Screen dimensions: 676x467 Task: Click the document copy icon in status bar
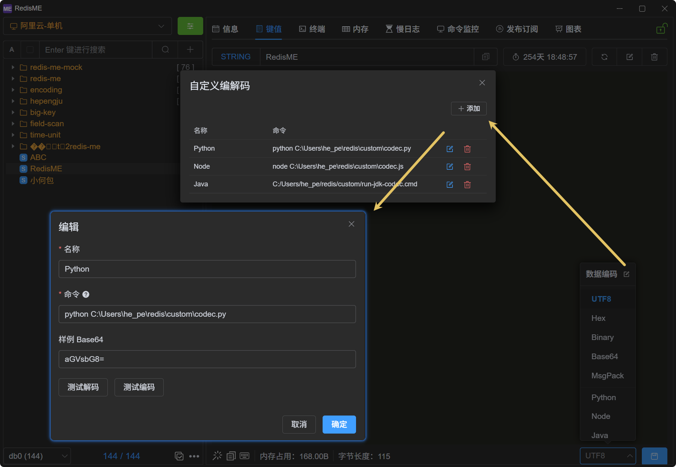pyautogui.click(x=231, y=456)
